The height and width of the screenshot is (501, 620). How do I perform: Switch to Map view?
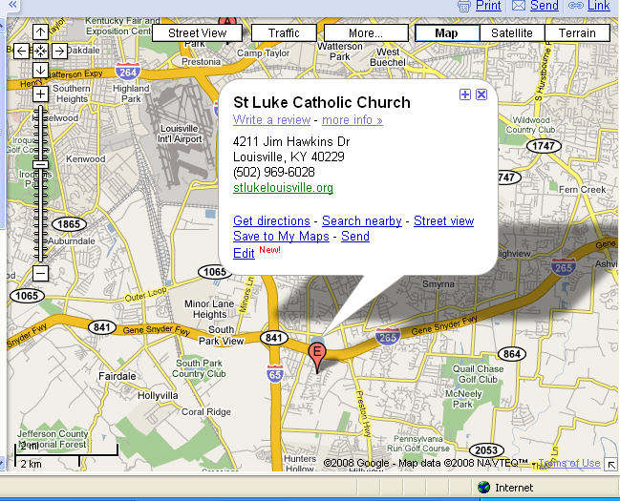(447, 32)
